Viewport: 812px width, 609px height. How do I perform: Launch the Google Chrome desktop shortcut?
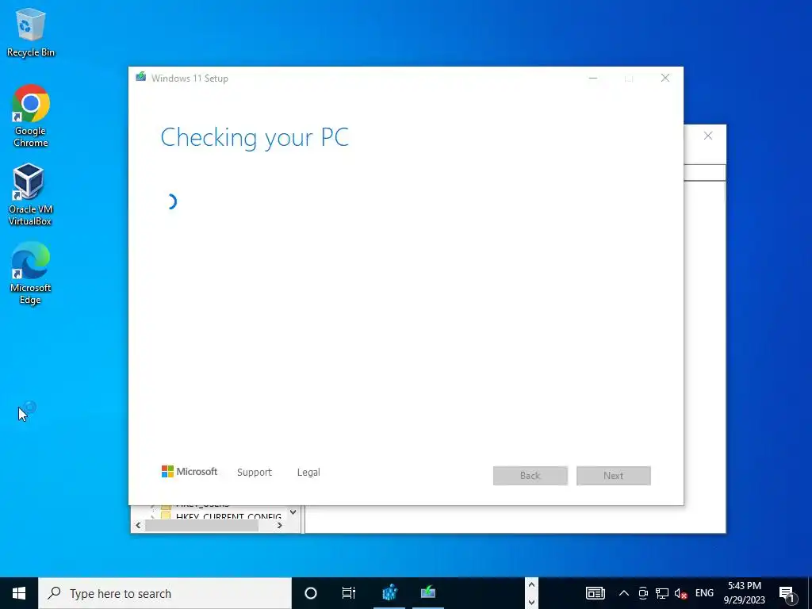point(31,116)
